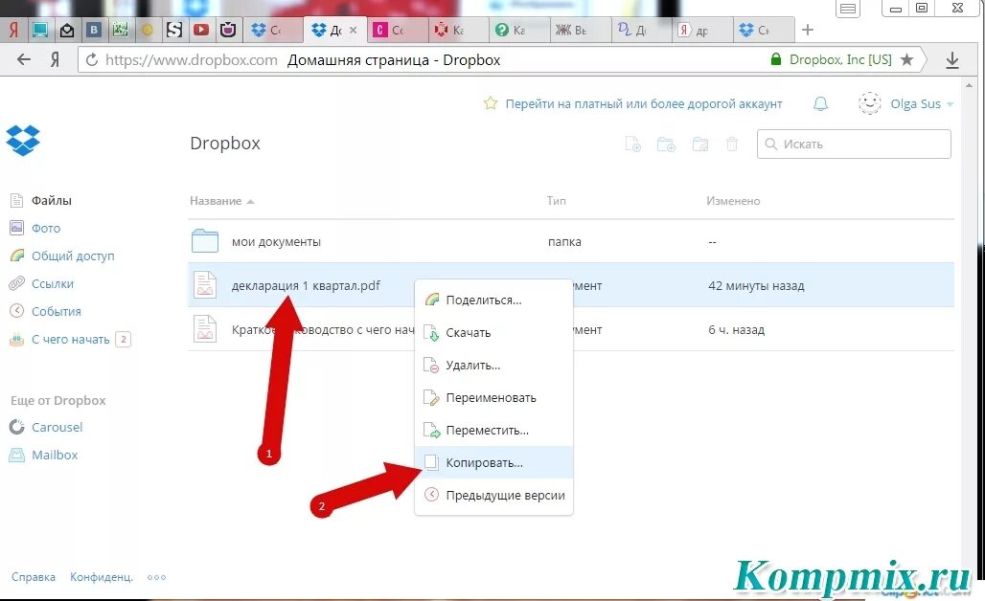
Task: Open События in the sidebar
Action: pos(56,311)
